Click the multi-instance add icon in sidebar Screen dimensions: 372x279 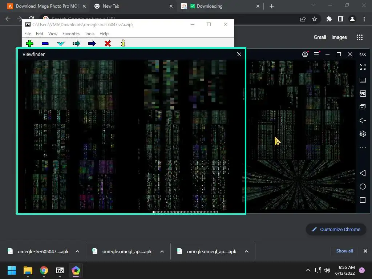pyautogui.click(x=363, y=107)
